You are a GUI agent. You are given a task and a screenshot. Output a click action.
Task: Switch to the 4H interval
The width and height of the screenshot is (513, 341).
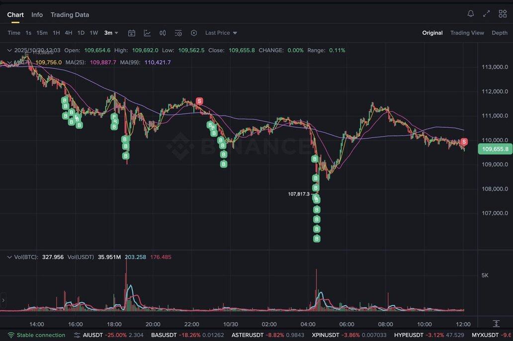pos(69,33)
